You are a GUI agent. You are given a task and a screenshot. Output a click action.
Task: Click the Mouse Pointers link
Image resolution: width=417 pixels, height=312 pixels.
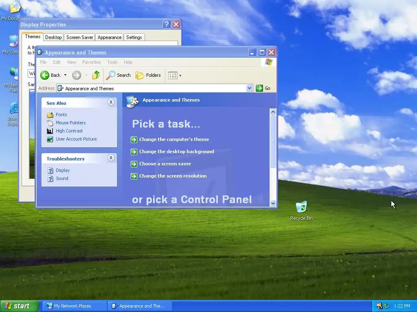coord(71,123)
